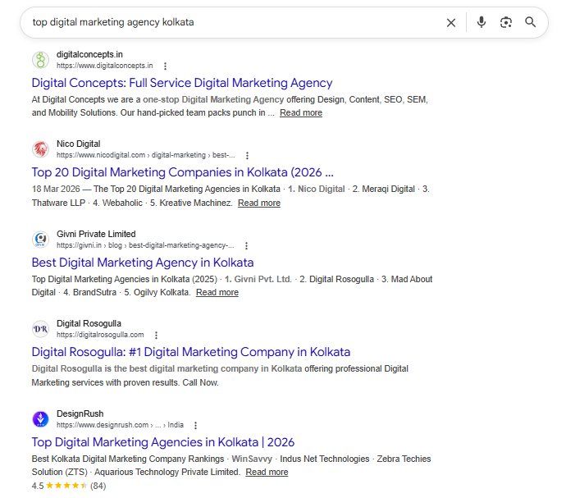
Task: Open the three-dot menu for Nico Digital result
Action: coord(247,155)
